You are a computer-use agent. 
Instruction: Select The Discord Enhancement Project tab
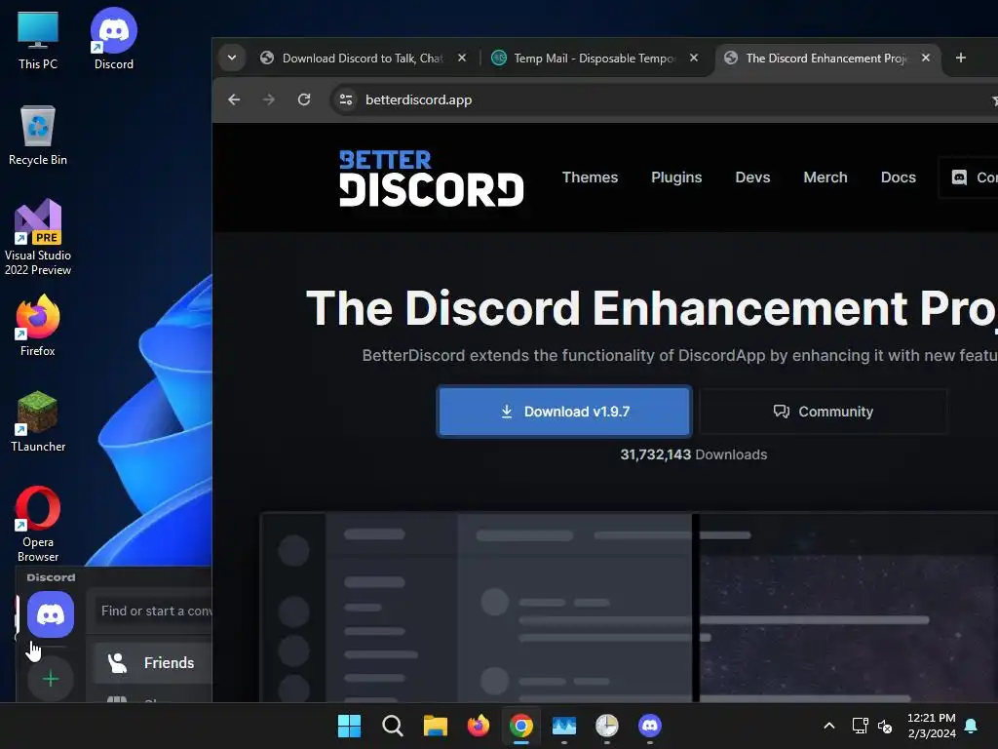click(827, 58)
